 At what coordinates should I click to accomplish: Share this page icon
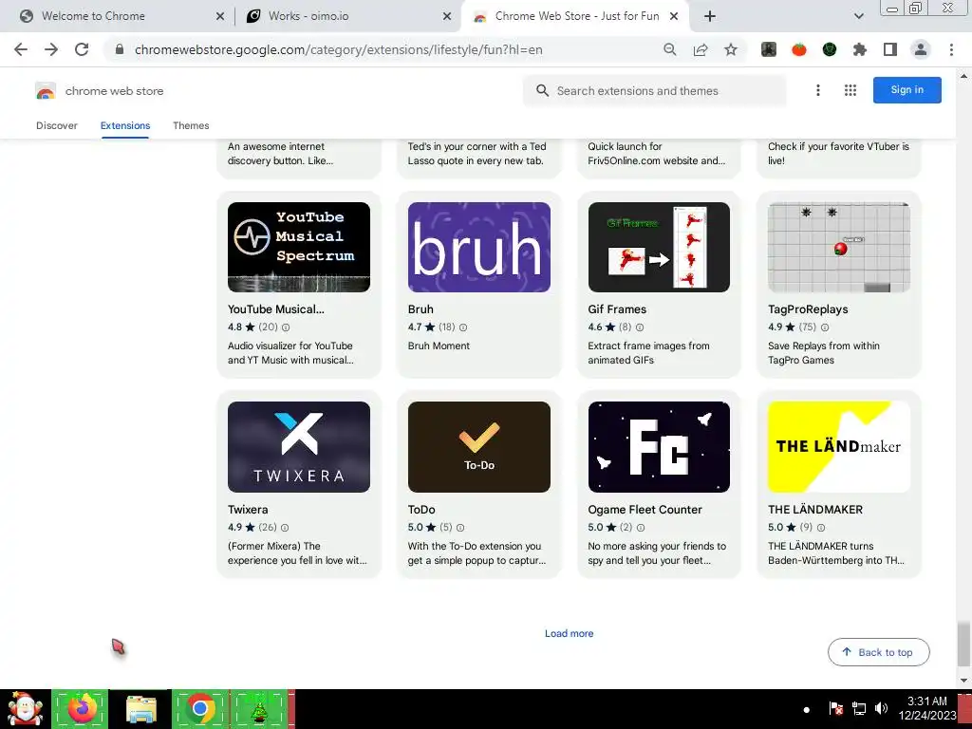(x=701, y=49)
